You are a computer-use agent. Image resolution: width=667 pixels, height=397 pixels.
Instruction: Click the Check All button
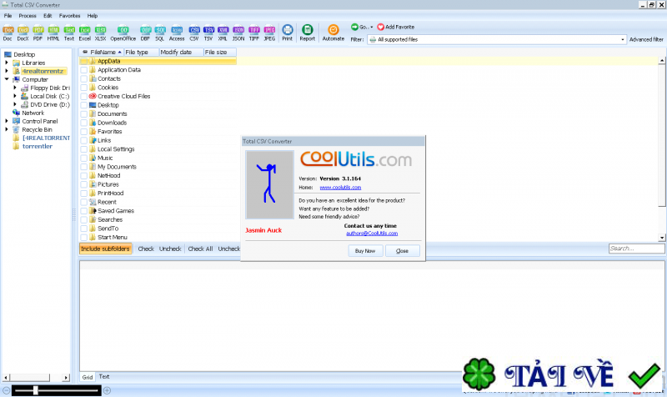[200, 249]
